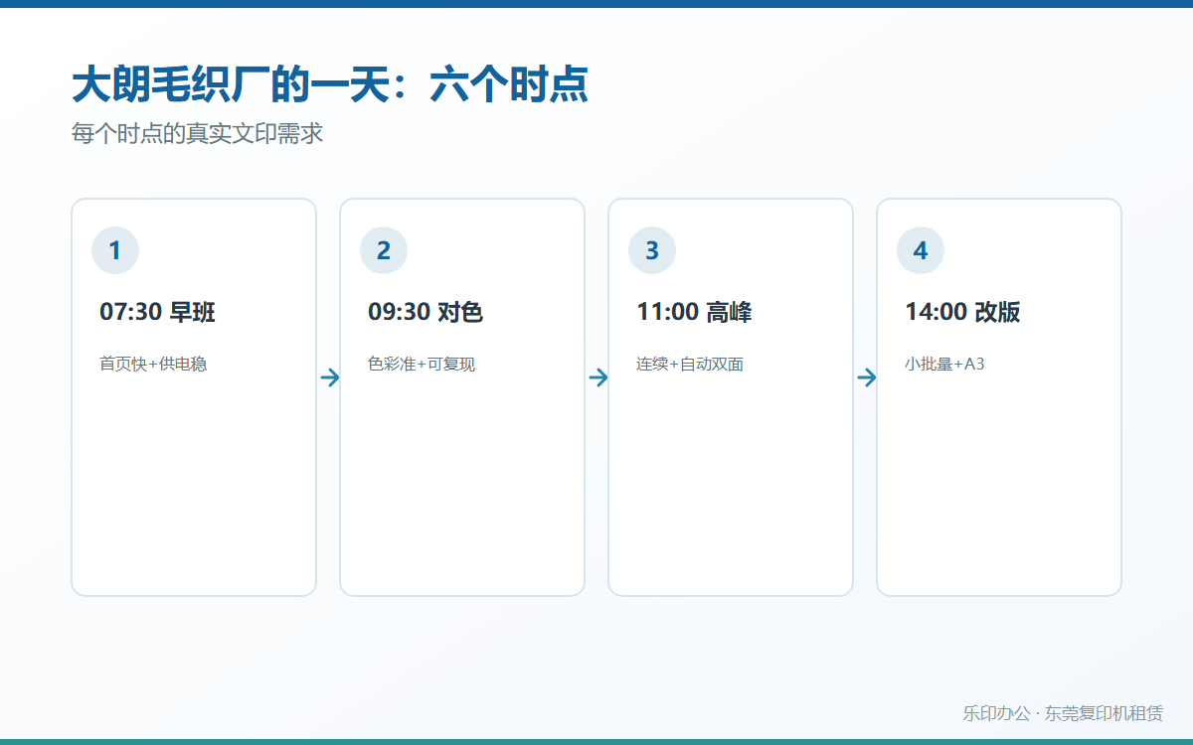Click step number 3 circle badge

[652, 250]
